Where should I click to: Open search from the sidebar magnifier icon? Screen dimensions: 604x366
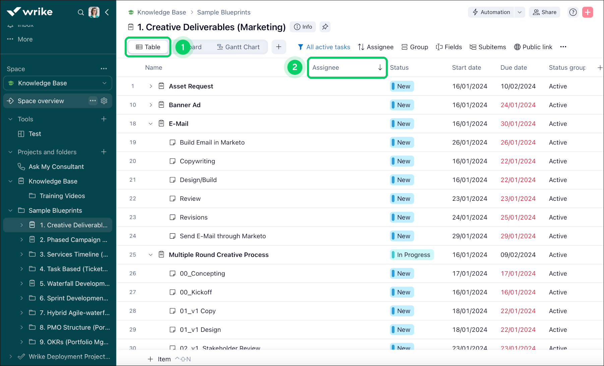point(81,12)
